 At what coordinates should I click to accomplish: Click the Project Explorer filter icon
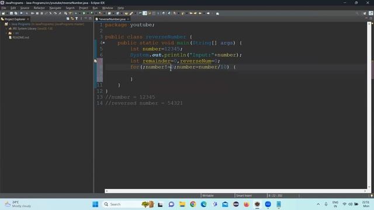77,19
